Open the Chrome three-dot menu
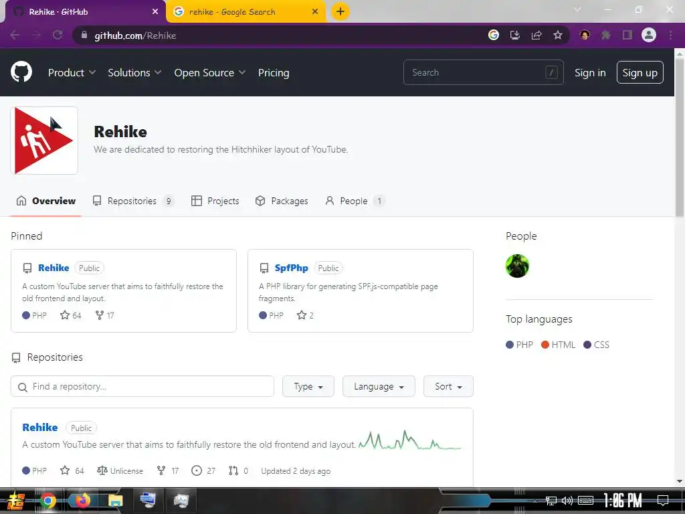 click(670, 35)
